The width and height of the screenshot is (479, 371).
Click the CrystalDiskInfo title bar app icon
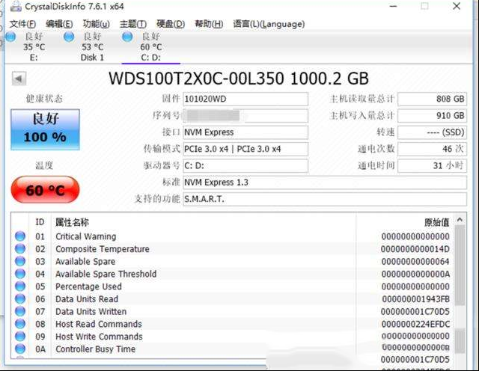pyautogui.click(x=16, y=7)
